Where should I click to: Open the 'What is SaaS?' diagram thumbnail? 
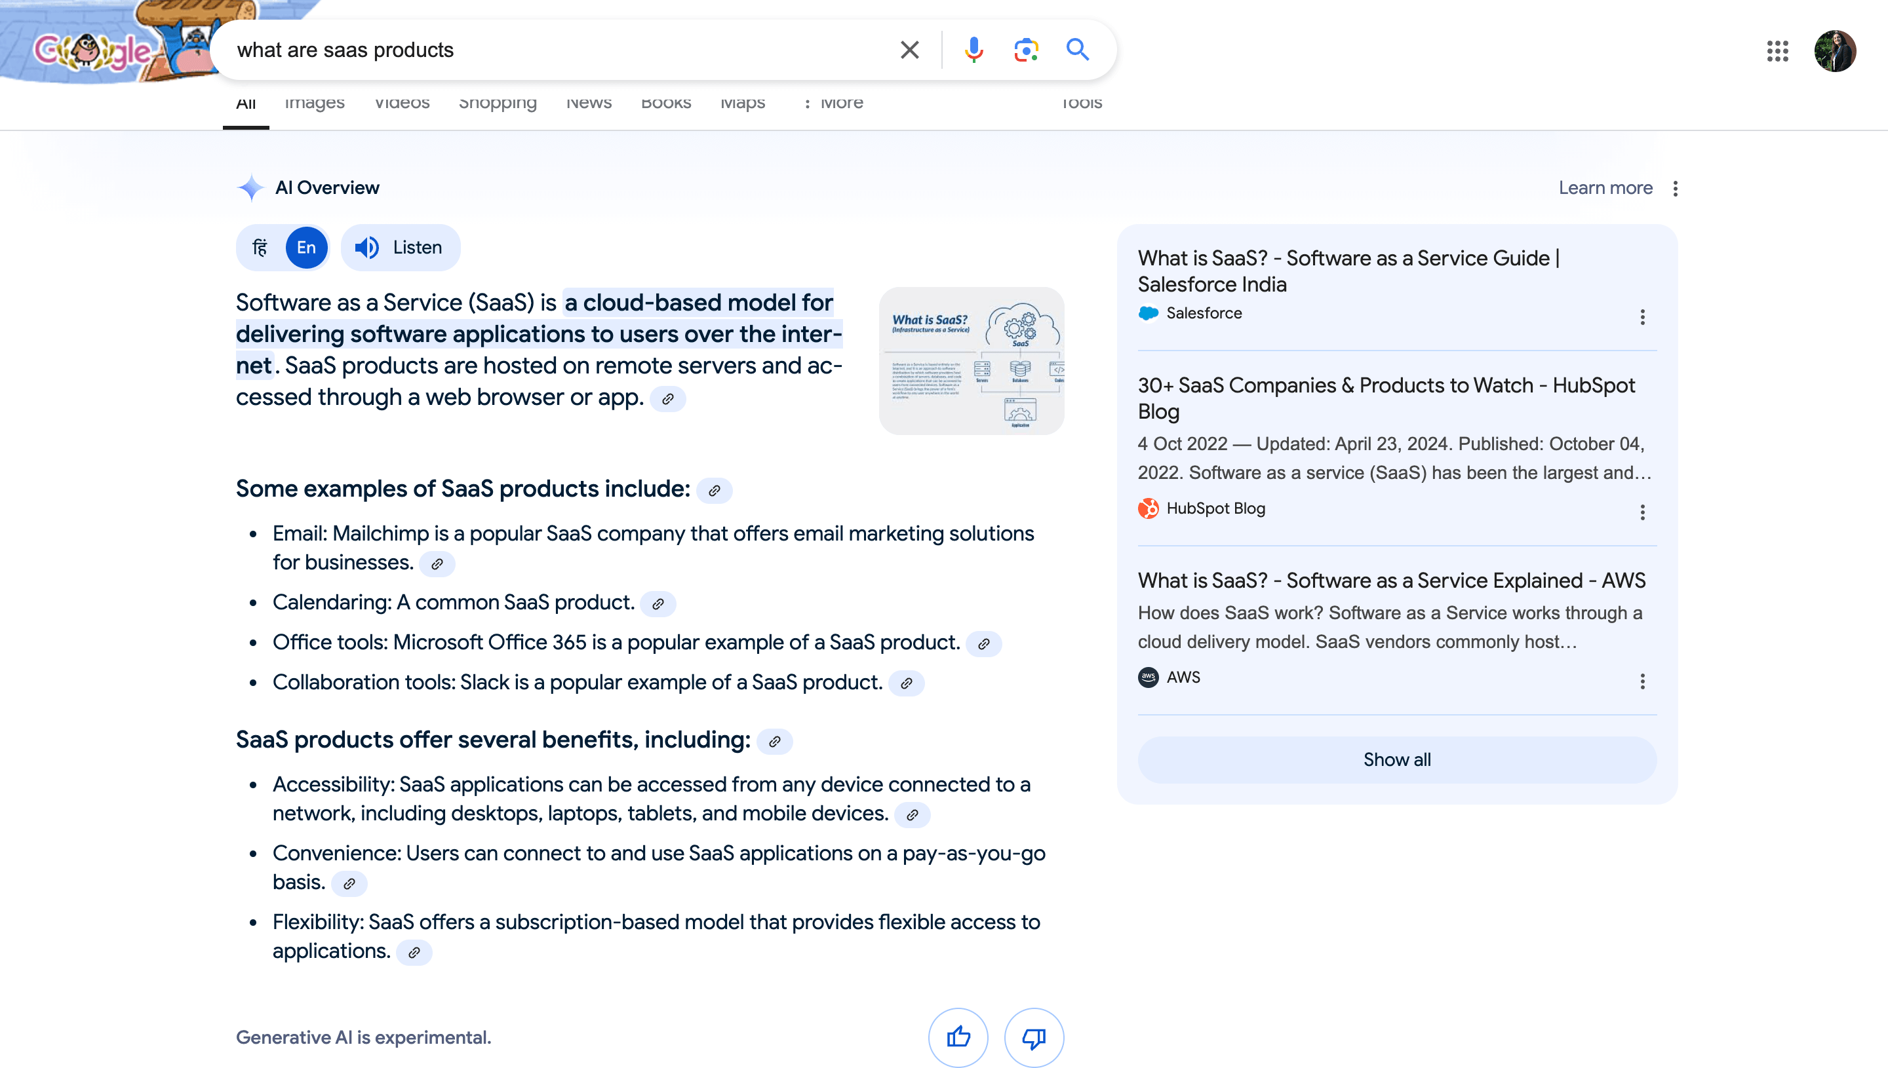coord(972,361)
